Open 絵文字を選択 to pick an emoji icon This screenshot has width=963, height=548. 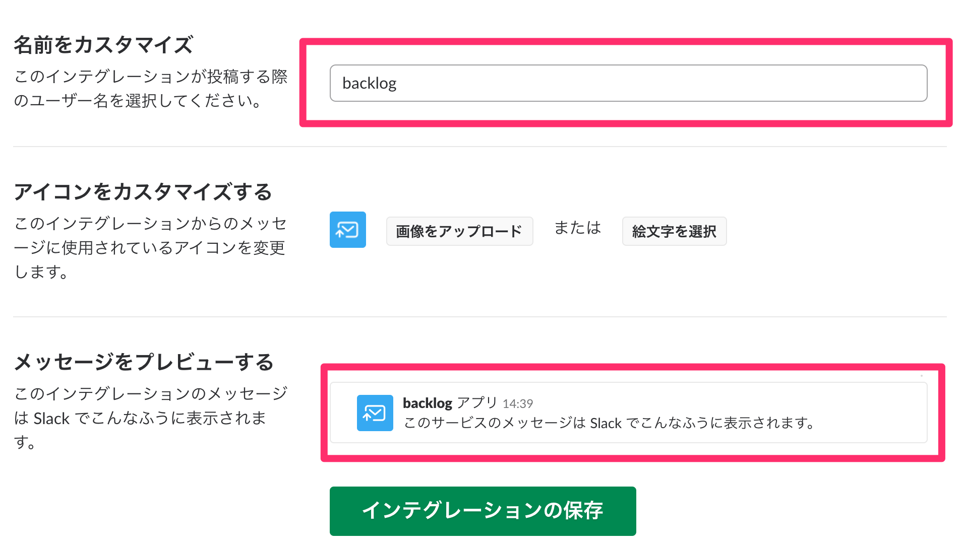(674, 231)
